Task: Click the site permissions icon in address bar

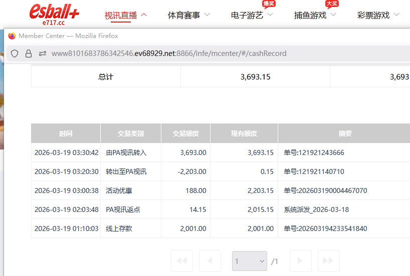Action: [x=42, y=53]
